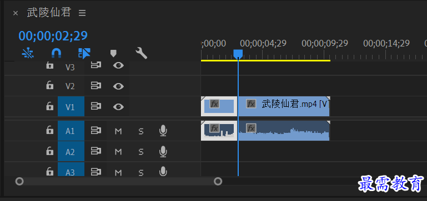Open timeline display settings wrench
Viewport: 427px width, 201px height.
point(142,53)
